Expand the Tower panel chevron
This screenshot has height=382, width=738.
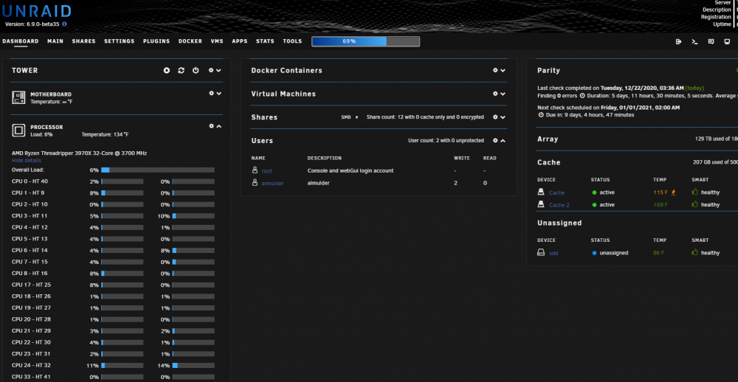[x=219, y=71]
